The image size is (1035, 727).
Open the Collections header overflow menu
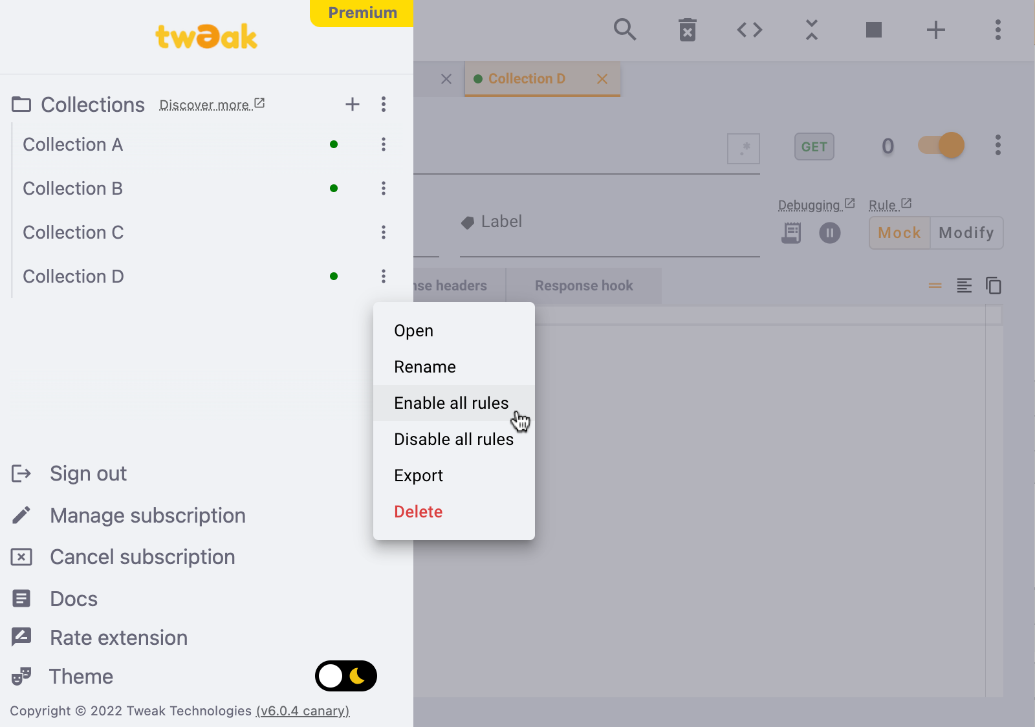[x=383, y=104]
